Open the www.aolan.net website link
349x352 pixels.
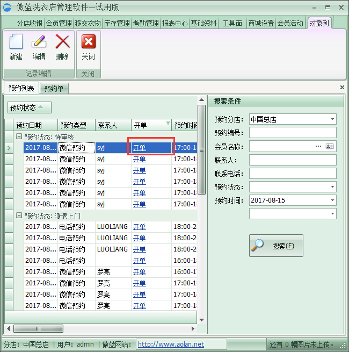(x=171, y=344)
